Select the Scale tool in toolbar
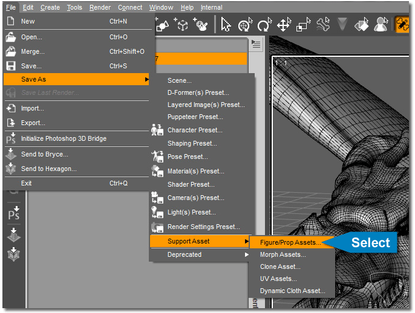Image resolution: width=415 pixels, height=313 pixels. coord(303,25)
